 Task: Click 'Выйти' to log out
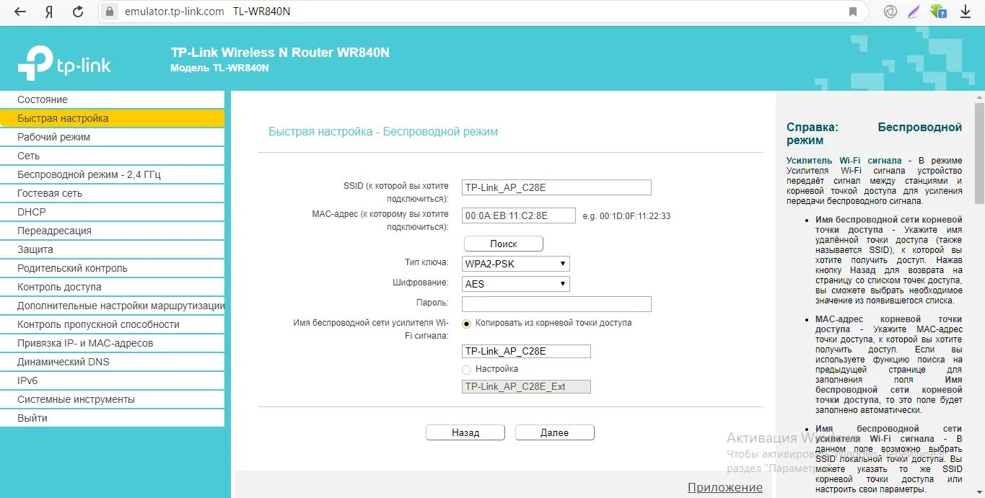click(x=112, y=418)
